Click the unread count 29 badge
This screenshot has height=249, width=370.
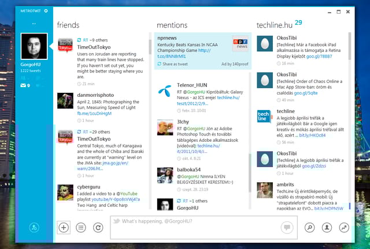pos(298,22)
